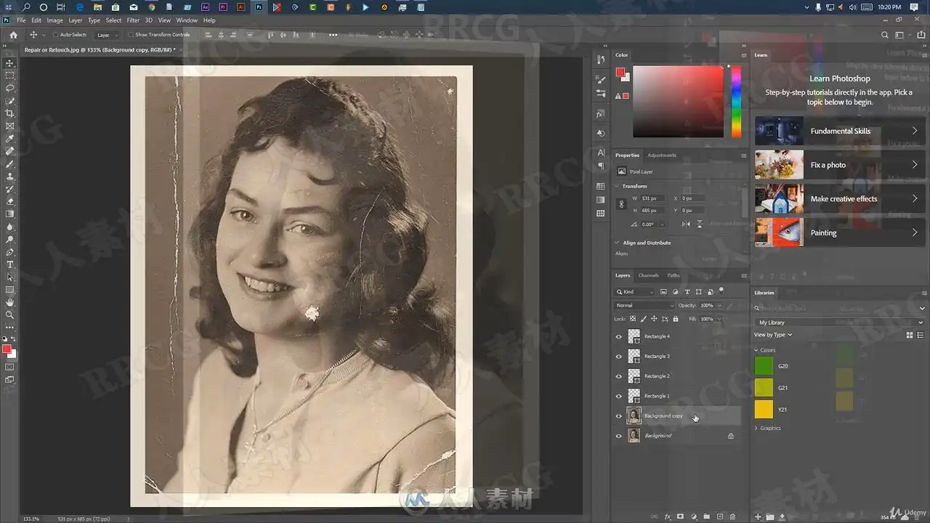Hide the Rectangle 4 layer
This screenshot has width=930, height=523.
(619, 336)
